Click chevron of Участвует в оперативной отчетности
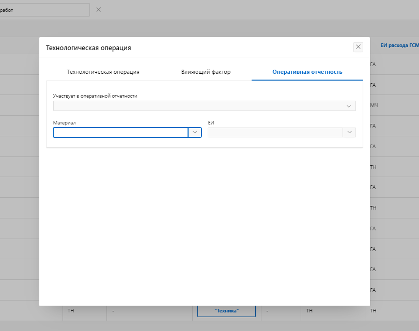This screenshot has height=331, width=419. point(349,106)
